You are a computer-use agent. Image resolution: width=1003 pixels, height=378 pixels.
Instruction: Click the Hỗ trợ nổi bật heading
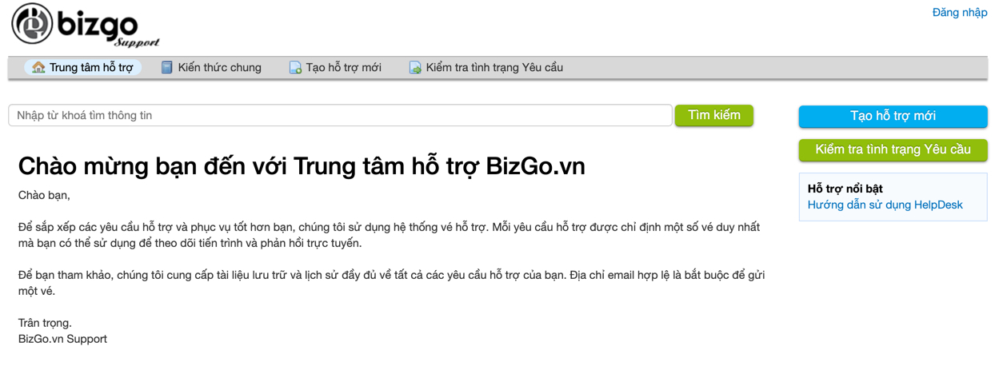tap(845, 189)
